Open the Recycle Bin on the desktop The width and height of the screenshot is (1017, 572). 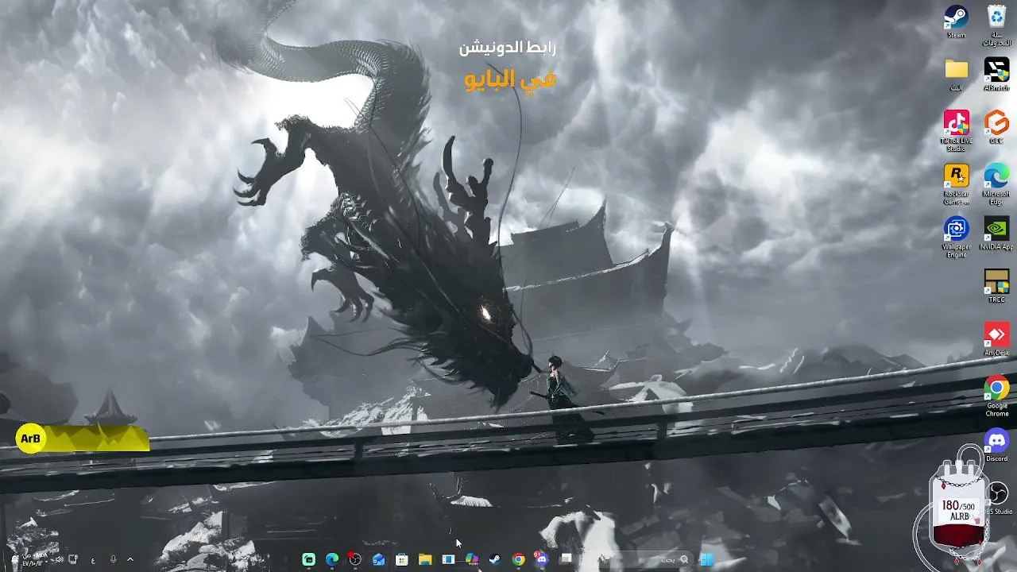pyautogui.click(x=996, y=25)
